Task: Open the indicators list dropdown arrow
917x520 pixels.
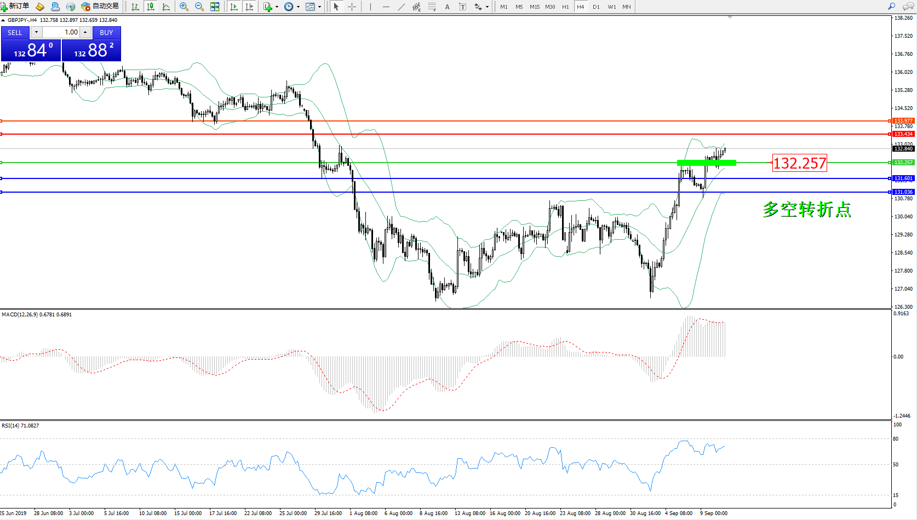Action: pyautogui.click(x=277, y=7)
